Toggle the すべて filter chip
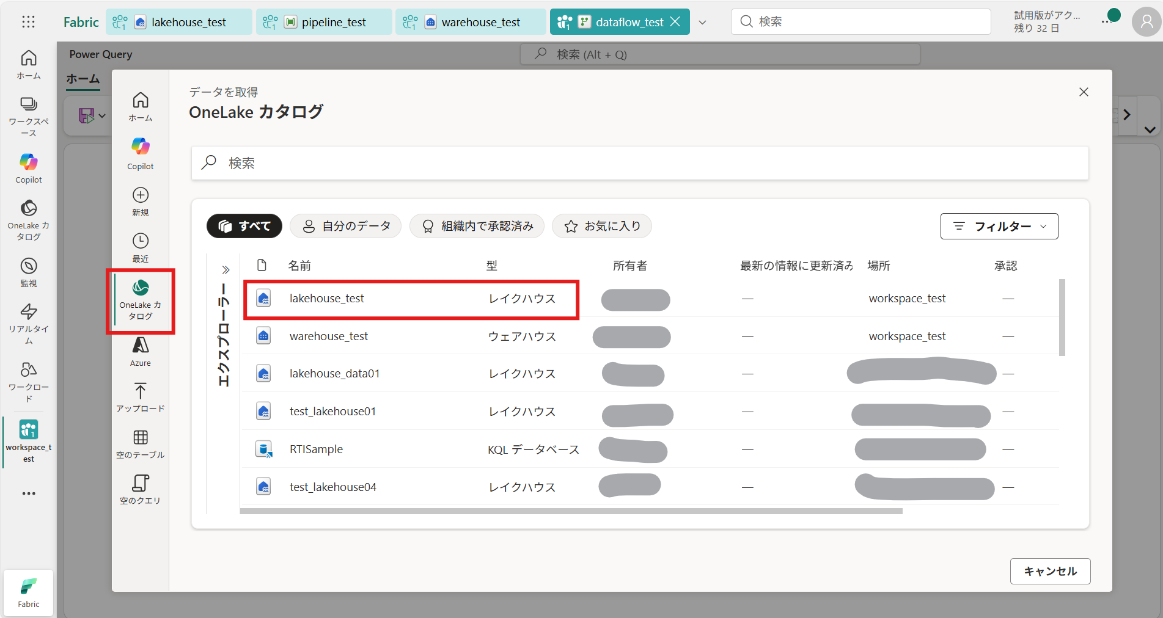The width and height of the screenshot is (1163, 618). point(244,226)
